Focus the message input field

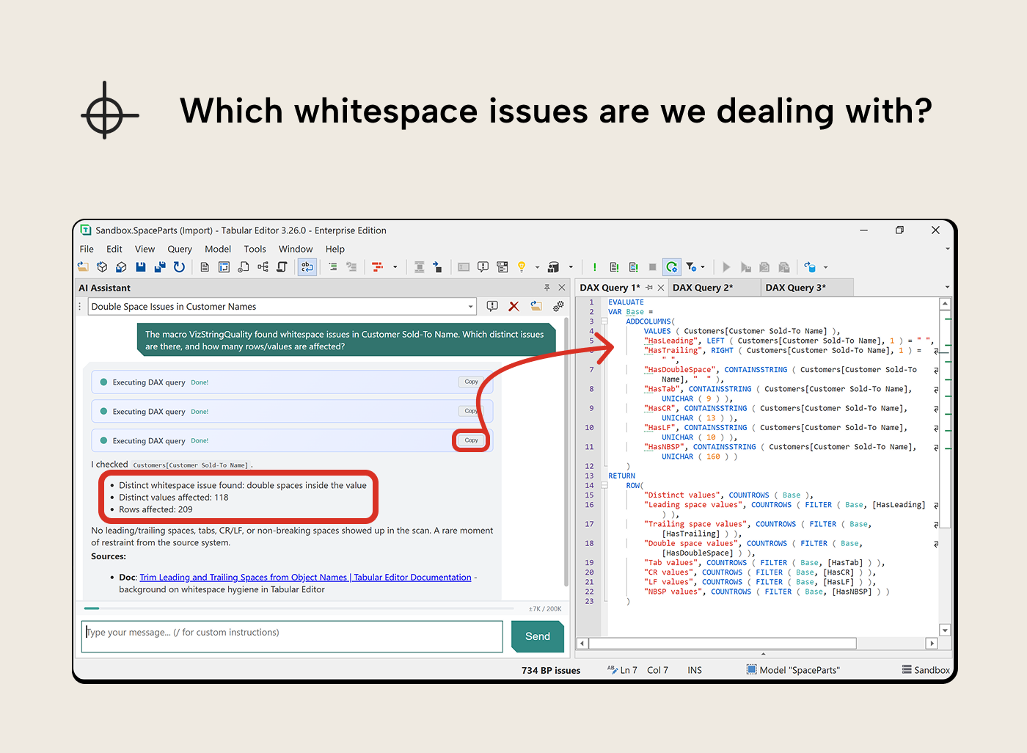tap(291, 636)
